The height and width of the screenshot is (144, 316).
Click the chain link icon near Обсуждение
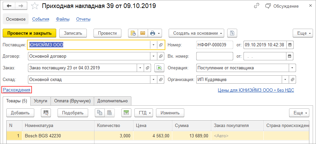point(256,6)
